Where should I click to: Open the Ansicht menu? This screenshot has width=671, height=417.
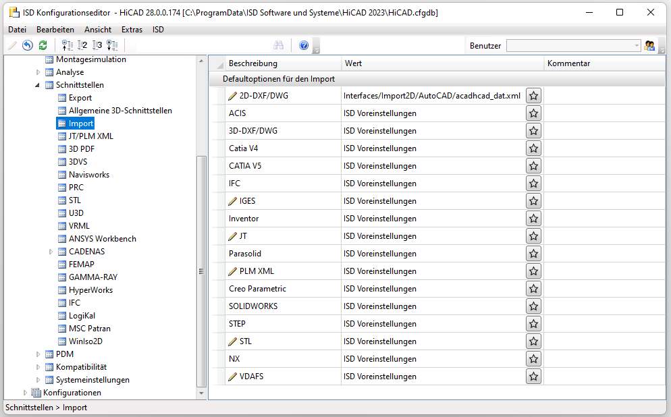(x=98, y=30)
